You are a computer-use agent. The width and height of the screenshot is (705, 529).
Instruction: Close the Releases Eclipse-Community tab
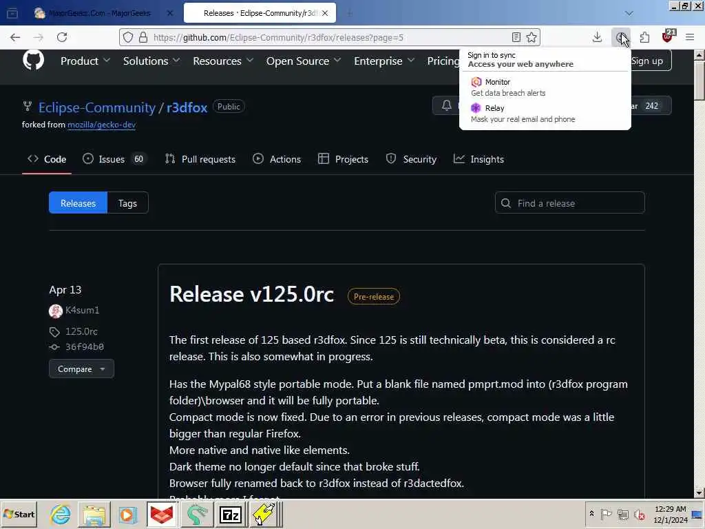325,13
